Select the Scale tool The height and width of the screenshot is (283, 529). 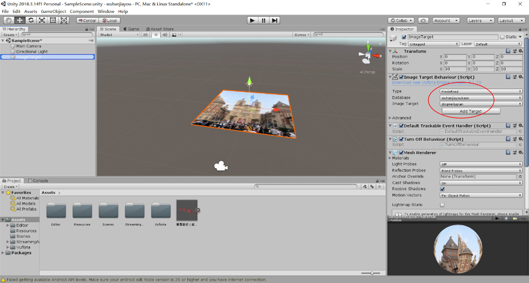42,20
